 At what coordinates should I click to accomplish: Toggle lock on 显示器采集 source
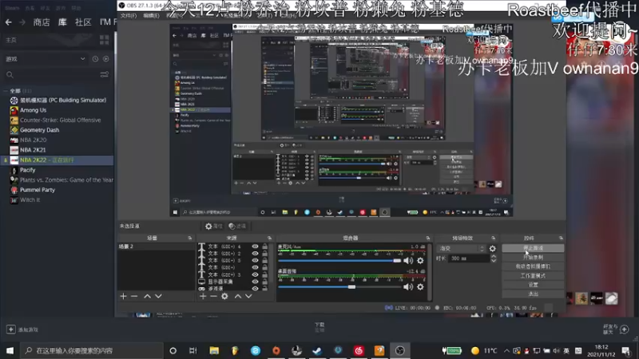(x=265, y=282)
